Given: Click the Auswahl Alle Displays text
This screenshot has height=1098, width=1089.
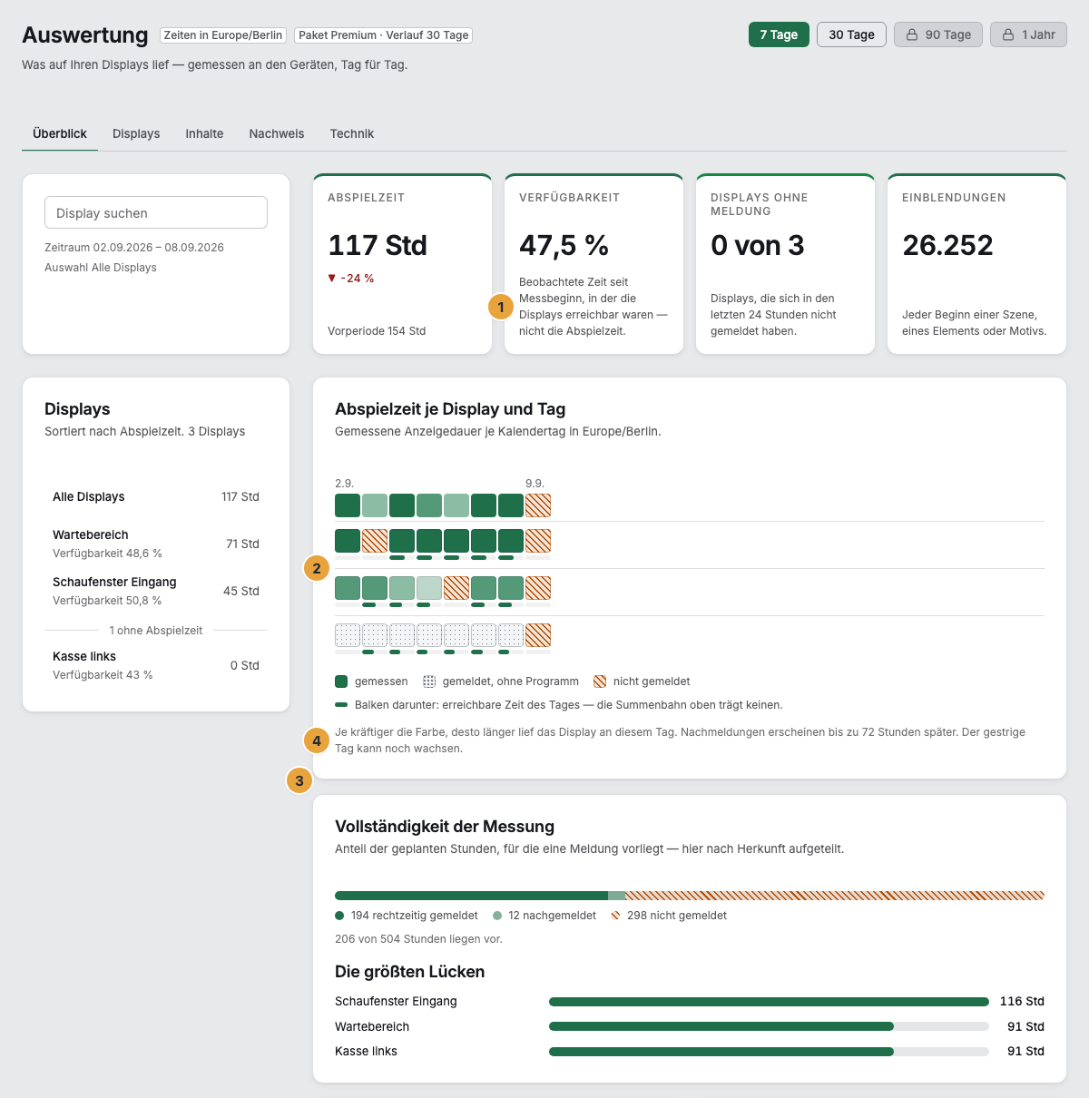Looking at the screenshot, I should point(101,268).
